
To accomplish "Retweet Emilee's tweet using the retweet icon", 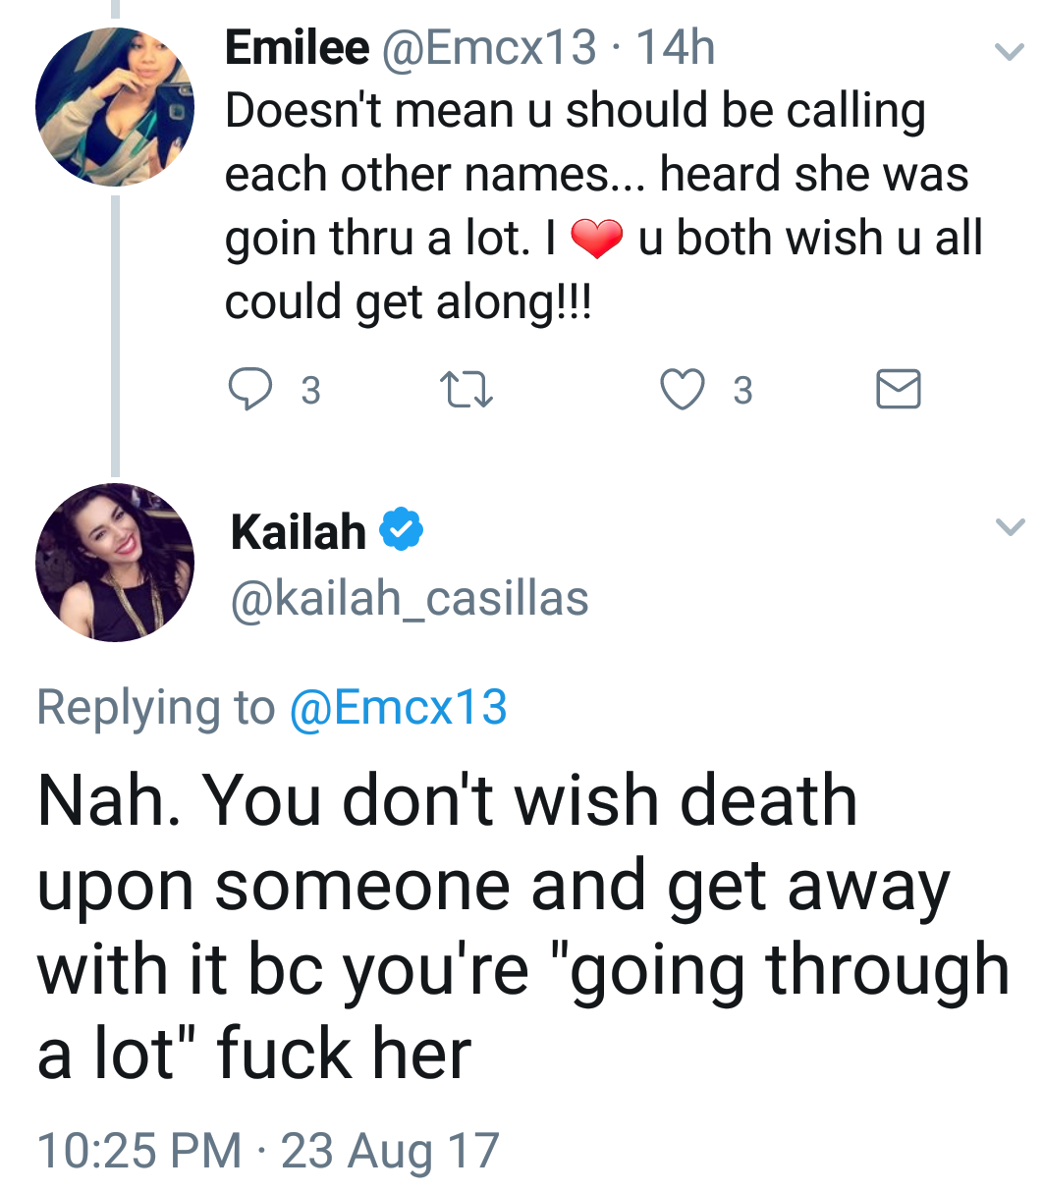I will [x=465, y=390].
